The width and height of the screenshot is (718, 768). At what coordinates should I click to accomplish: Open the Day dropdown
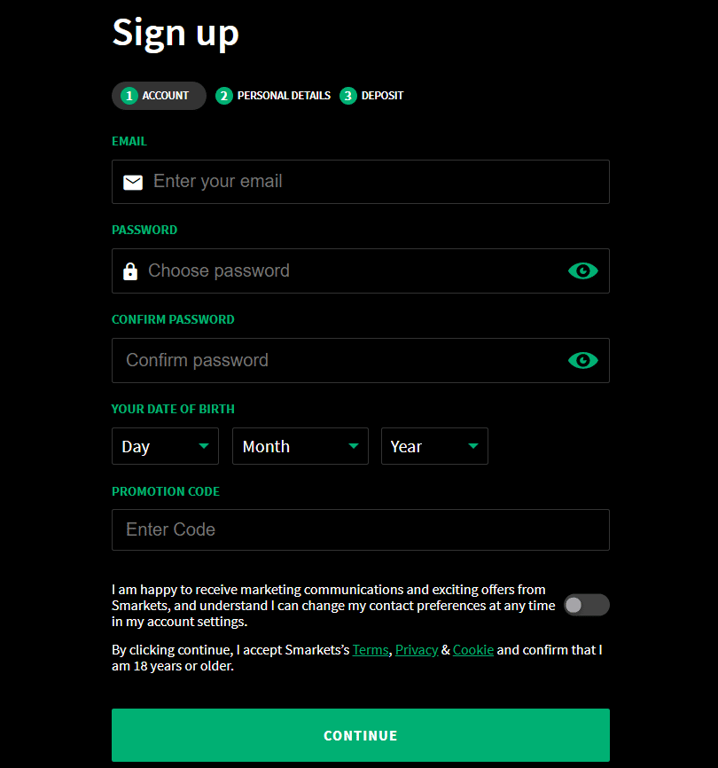[165, 446]
